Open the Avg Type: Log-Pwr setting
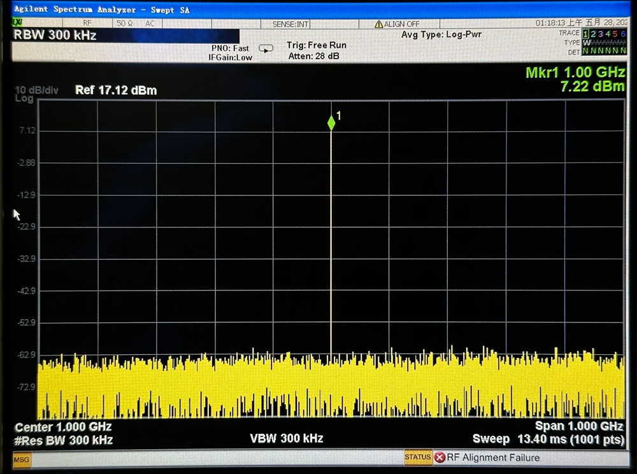 [x=441, y=34]
